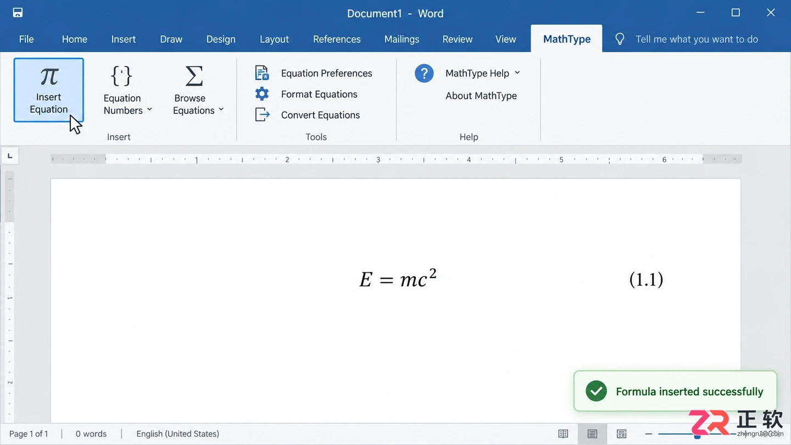Screen dimensions: 791x445
Task: Open the Layout tab
Action: 274,39
